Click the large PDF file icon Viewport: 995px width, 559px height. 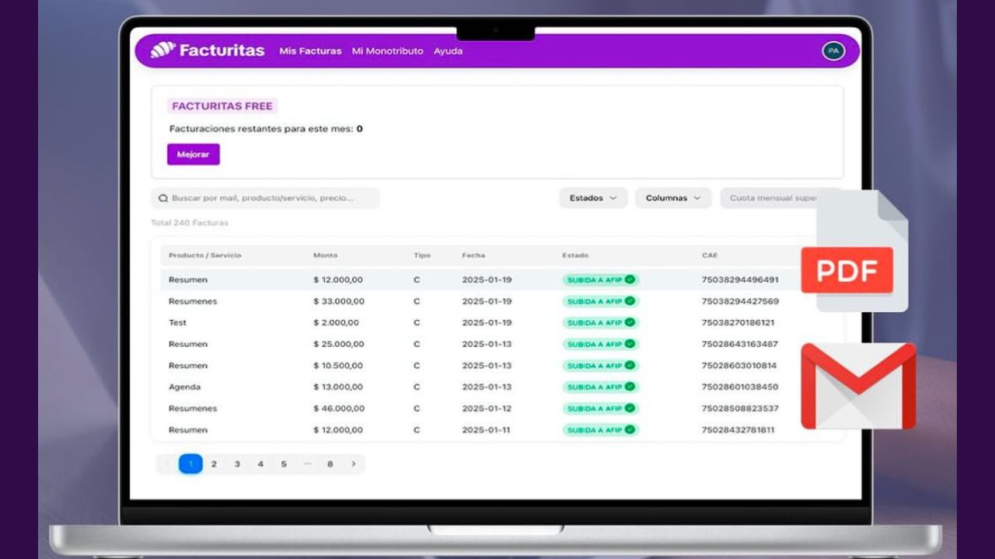[855, 252]
